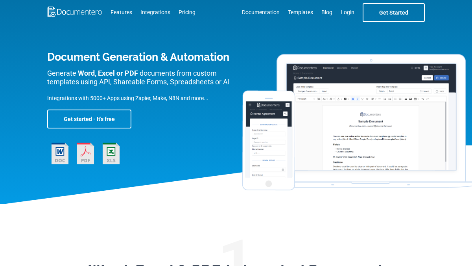Follow the underlined templates link
This screenshot has height=266, width=472.
[x=63, y=82]
